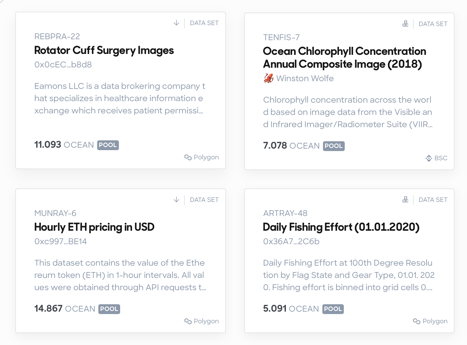Click the MUNRAY-6 datatoken symbol
The height and width of the screenshot is (345, 467).
tap(55, 213)
